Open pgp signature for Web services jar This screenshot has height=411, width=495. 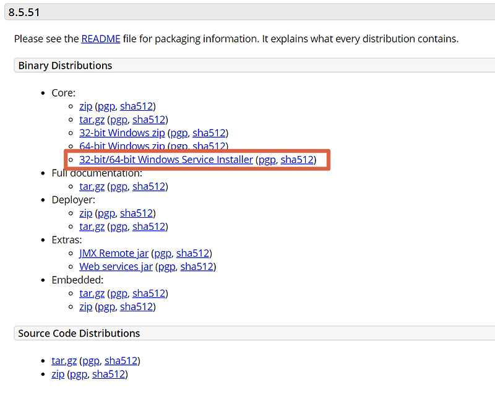click(166, 267)
